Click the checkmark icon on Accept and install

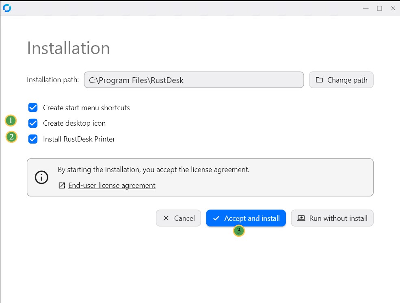216,218
